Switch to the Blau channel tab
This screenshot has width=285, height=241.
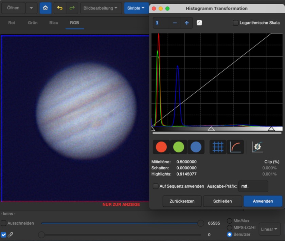pos(54,23)
